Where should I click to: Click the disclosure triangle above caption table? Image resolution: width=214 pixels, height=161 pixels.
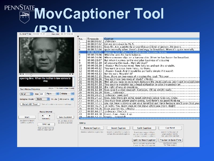78,36
